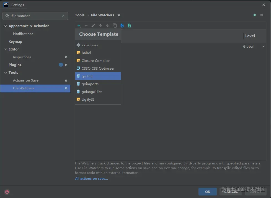Viewport: 271px width, 198px height.
Task: Click the Plugins update badge
Action: pos(61,65)
